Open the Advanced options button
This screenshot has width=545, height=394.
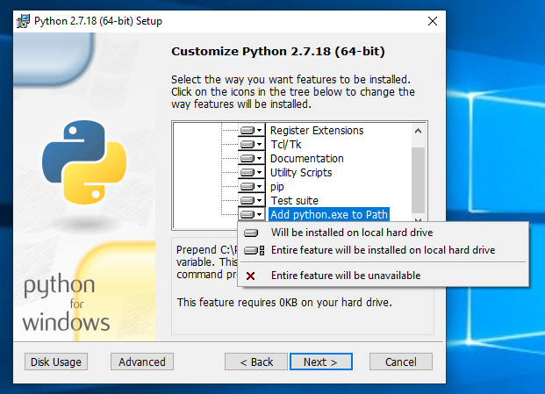pos(142,362)
